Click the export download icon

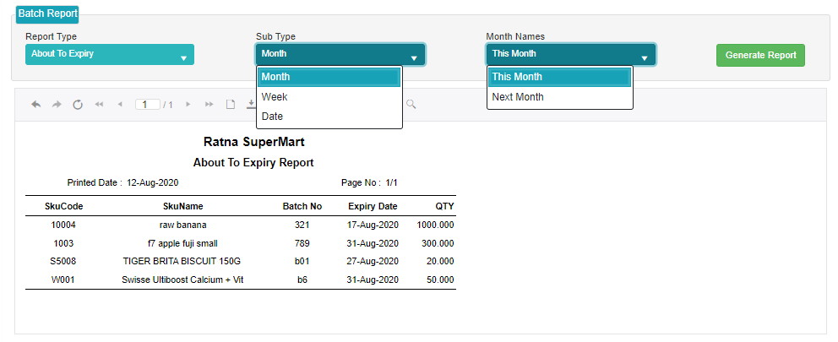tap(251, 104)
